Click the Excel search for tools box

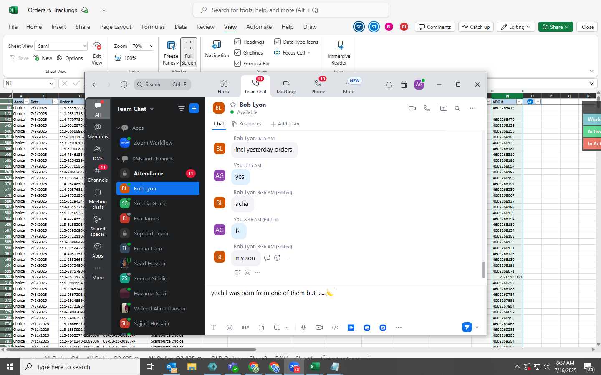(291, 10)
